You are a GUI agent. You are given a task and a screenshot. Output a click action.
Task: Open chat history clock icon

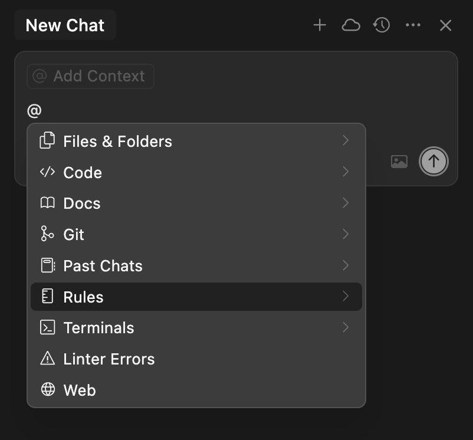[382, 25]
